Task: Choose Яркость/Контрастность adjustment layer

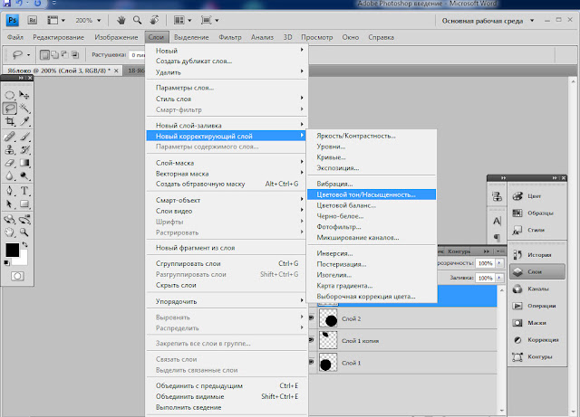Action: point(372,136)
